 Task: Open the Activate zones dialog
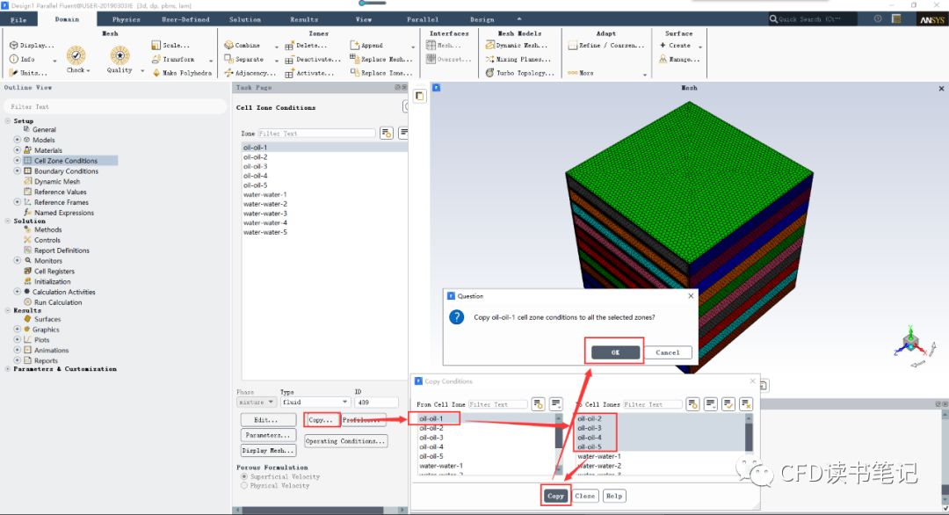(309, 73)
